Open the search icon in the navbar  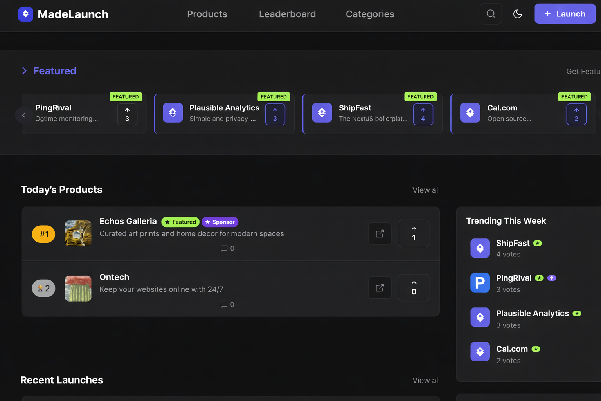click(491, 14)
